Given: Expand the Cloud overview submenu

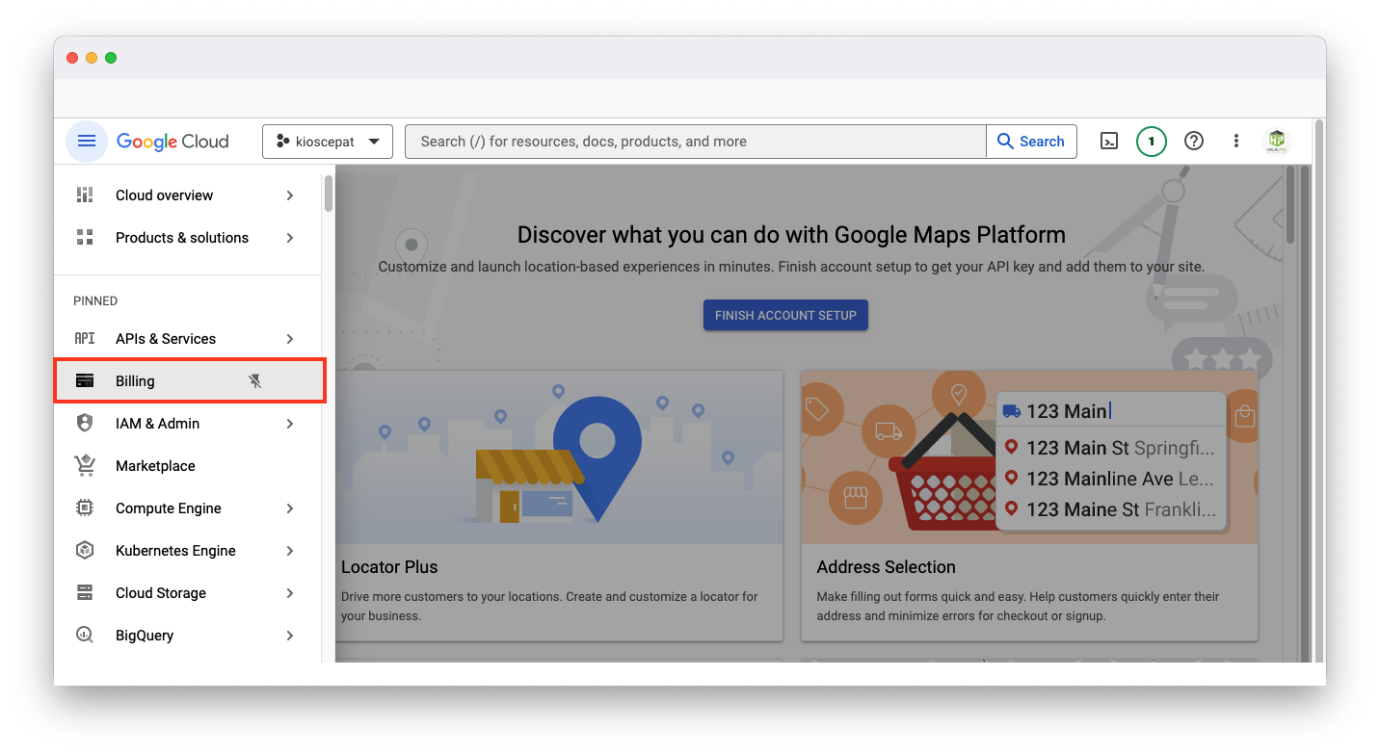Looking at the screenshot, I should click(290, 195).
